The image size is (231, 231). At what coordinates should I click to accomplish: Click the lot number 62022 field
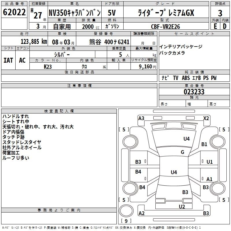point(14,12)
